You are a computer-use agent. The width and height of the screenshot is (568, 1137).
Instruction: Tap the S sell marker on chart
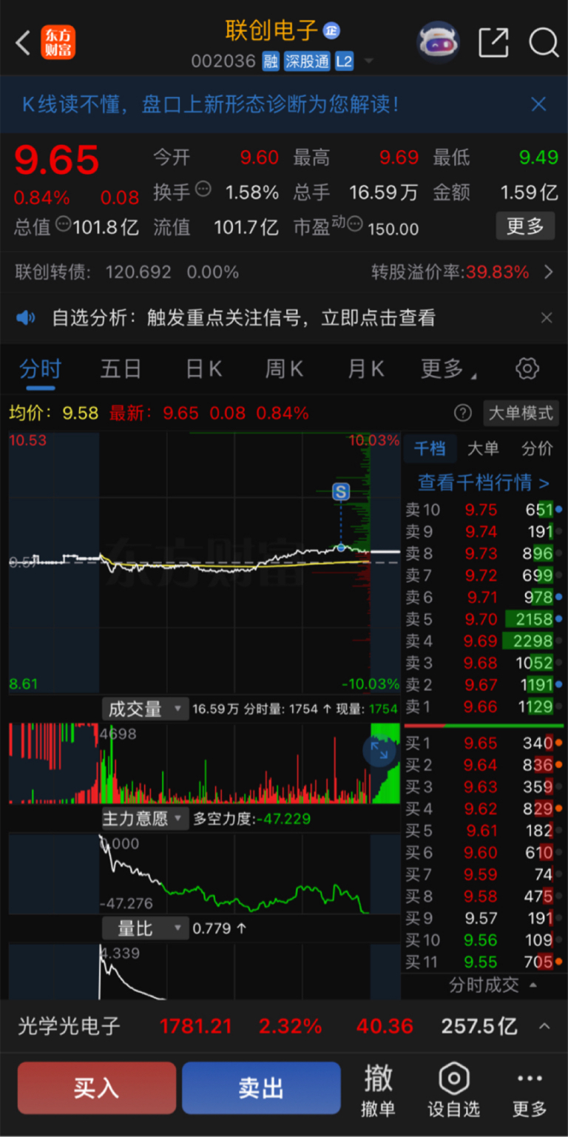[x=341, y=491]
